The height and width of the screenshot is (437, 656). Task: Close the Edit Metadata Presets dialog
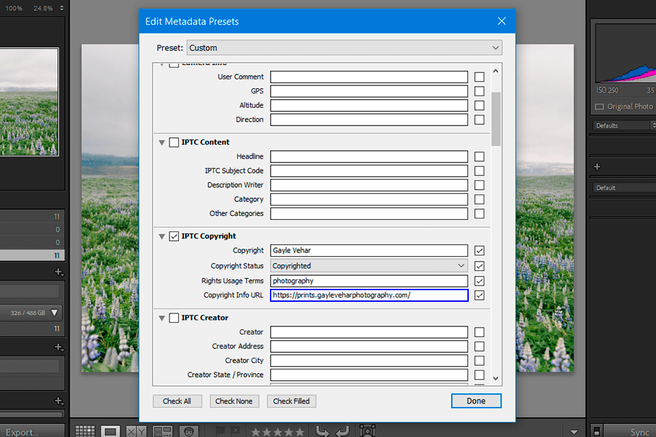(502, 21)
